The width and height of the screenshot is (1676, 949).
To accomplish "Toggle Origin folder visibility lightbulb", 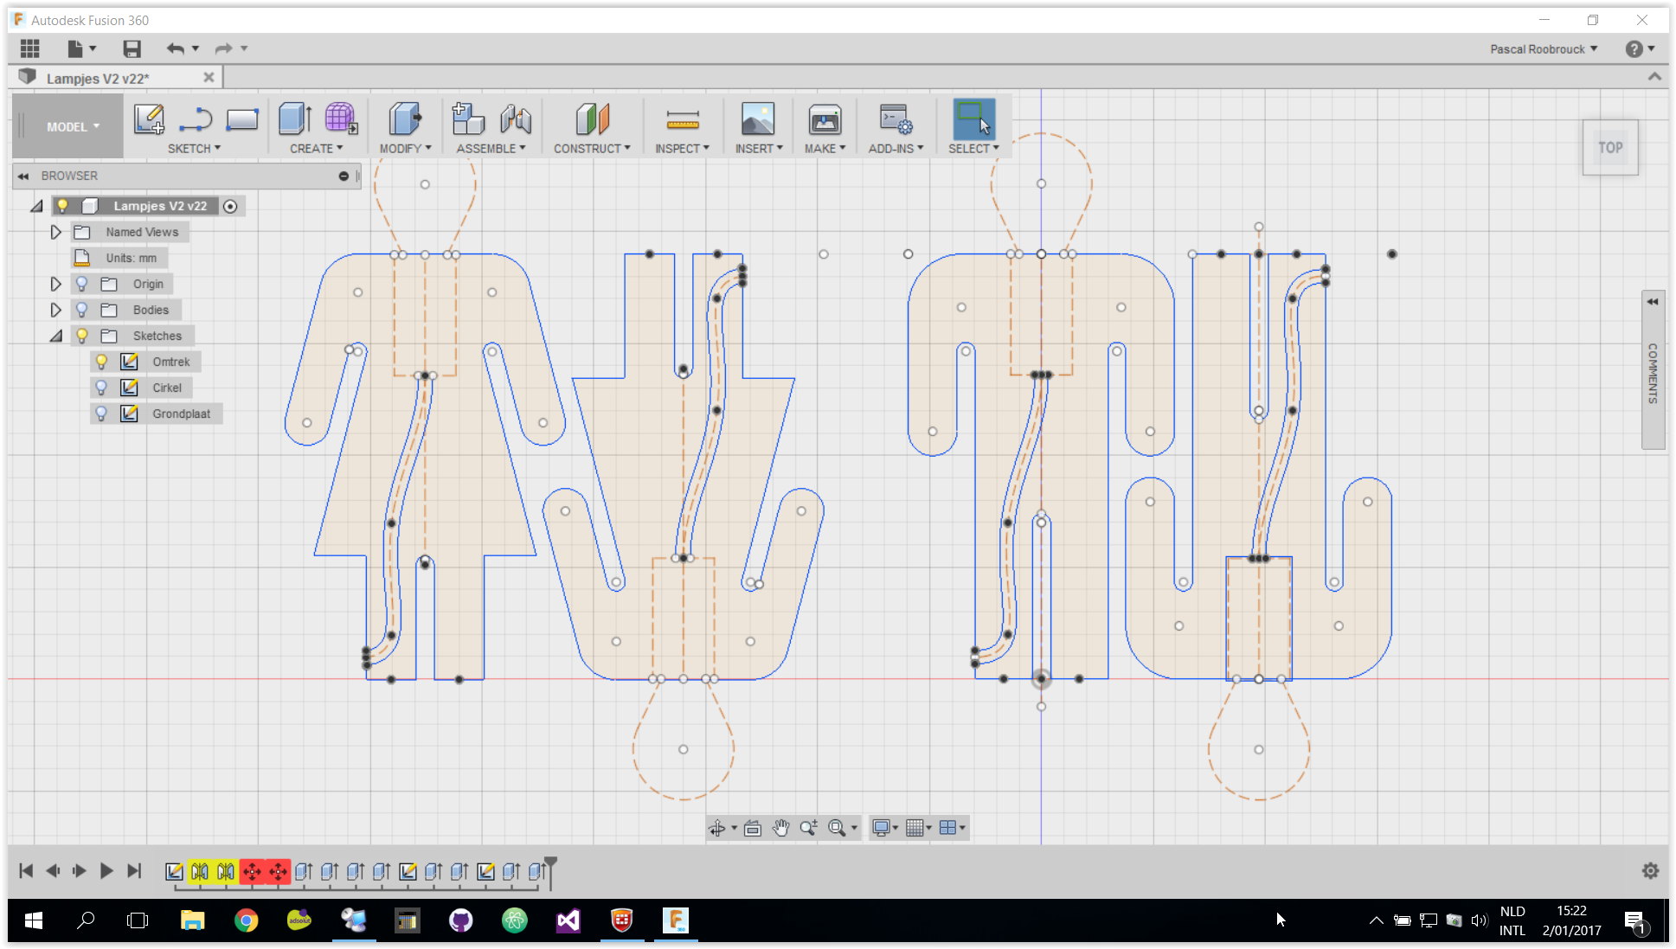I will (x=82, y=284).
